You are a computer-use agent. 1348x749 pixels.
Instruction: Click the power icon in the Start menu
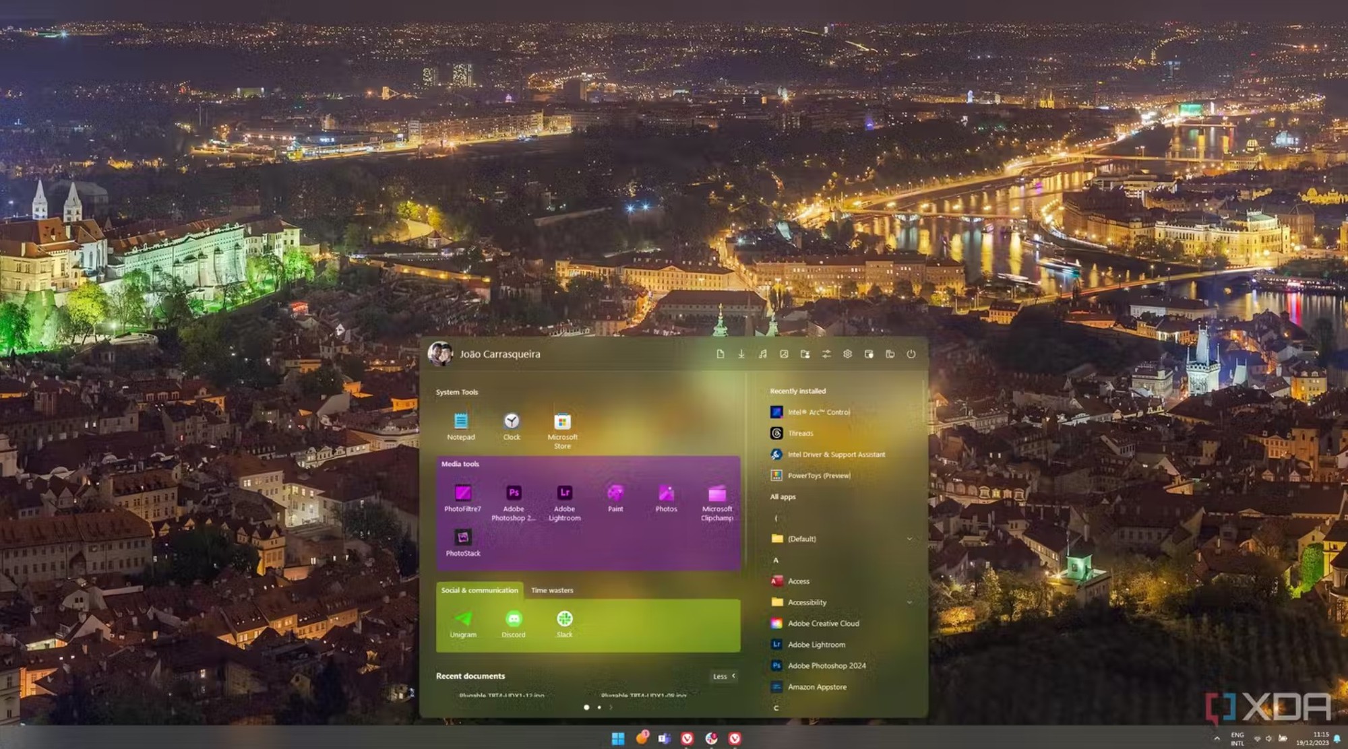(x=911, y=354)
